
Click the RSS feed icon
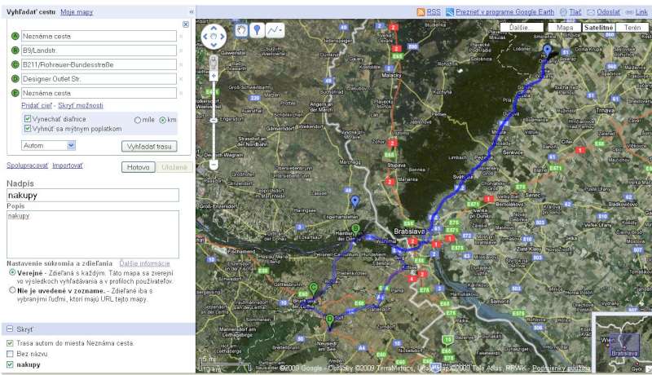[421, 12]
